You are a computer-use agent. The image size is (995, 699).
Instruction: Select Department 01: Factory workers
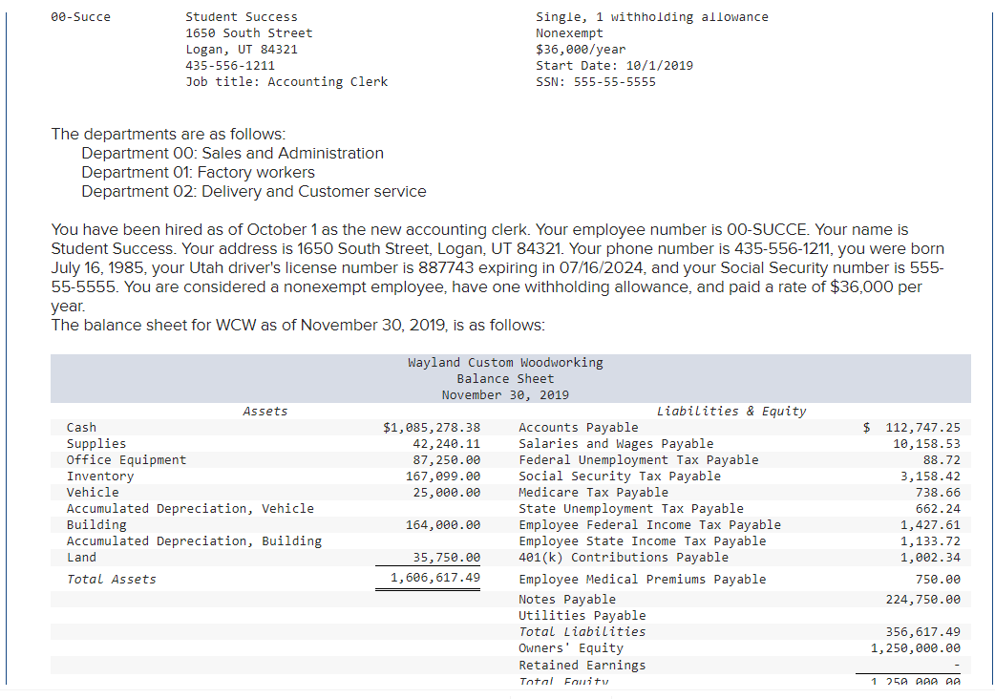[x=198, y=173]
